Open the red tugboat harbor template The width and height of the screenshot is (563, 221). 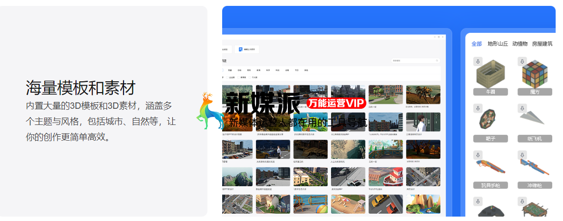(385, 177)
